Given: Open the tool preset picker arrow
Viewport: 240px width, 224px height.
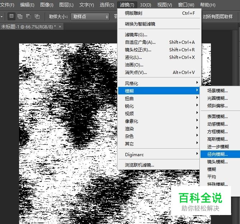Looking at the screenshot, I should pos(1,17).
